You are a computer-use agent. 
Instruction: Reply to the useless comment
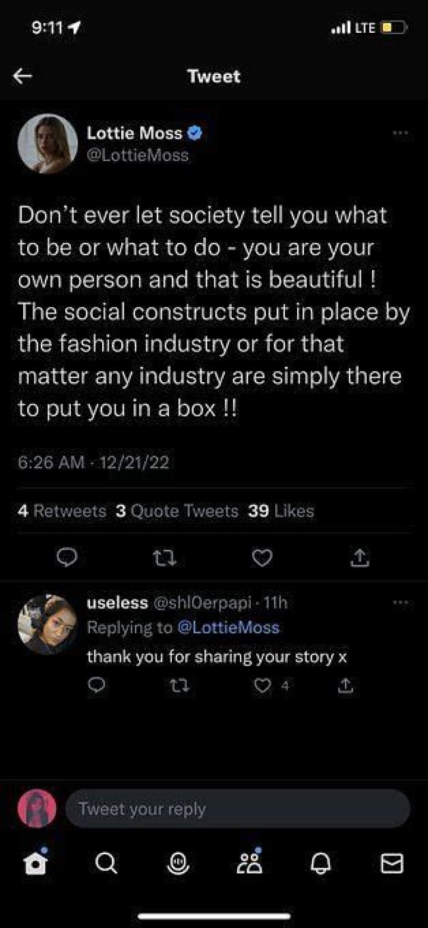point(95,686)
